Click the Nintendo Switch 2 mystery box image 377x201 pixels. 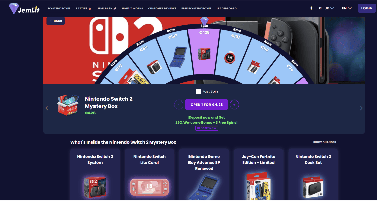(68, 105)
